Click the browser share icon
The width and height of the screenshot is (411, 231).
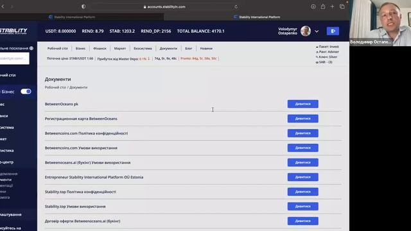[x=322, y=6]
